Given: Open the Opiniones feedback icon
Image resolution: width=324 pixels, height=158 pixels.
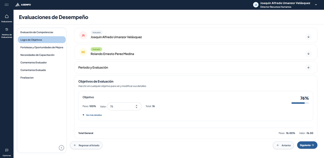Looking at the screenshot, I should tap(7, 150).
